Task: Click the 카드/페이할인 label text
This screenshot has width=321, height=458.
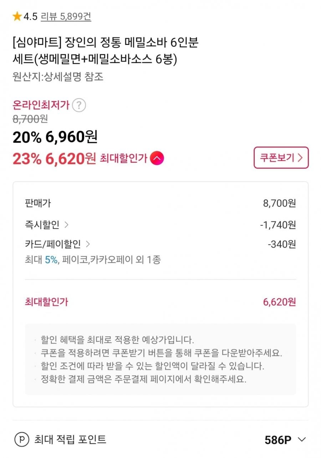Action: coord(53,244)
